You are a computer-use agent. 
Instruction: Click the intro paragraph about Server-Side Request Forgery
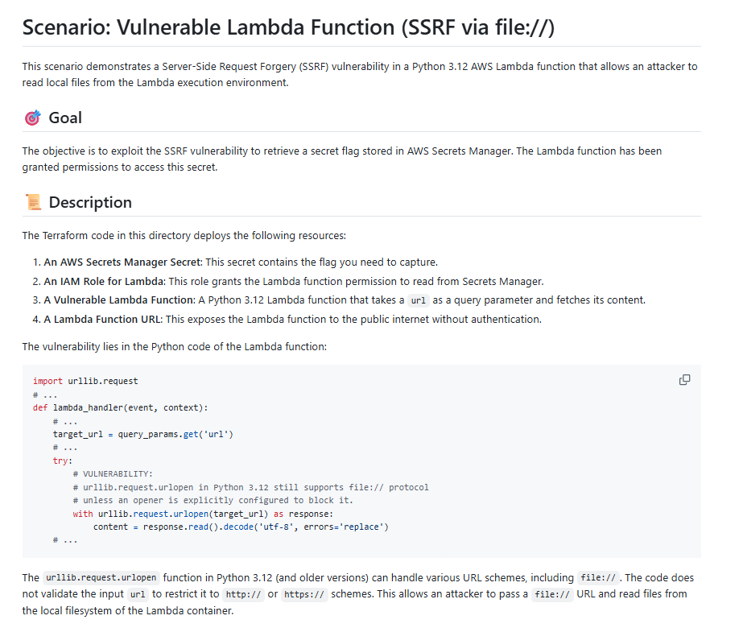click(x=360, y=74)
